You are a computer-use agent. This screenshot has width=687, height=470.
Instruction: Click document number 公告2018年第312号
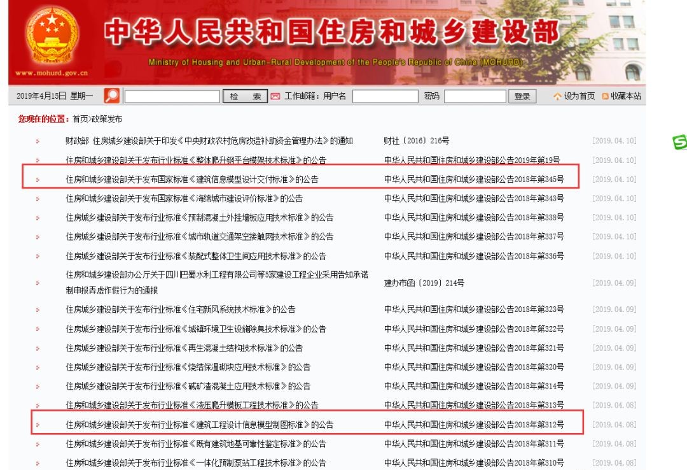pyautogui.click(x=474, y=424)
